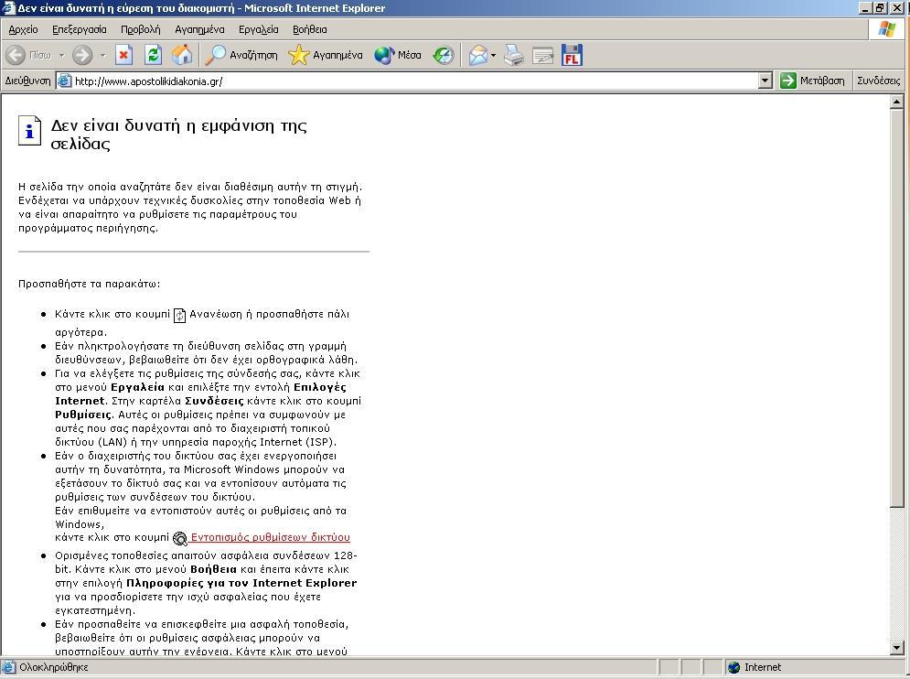
Task: Refresh the page using the toolbar icon
Action: (154, 55)
